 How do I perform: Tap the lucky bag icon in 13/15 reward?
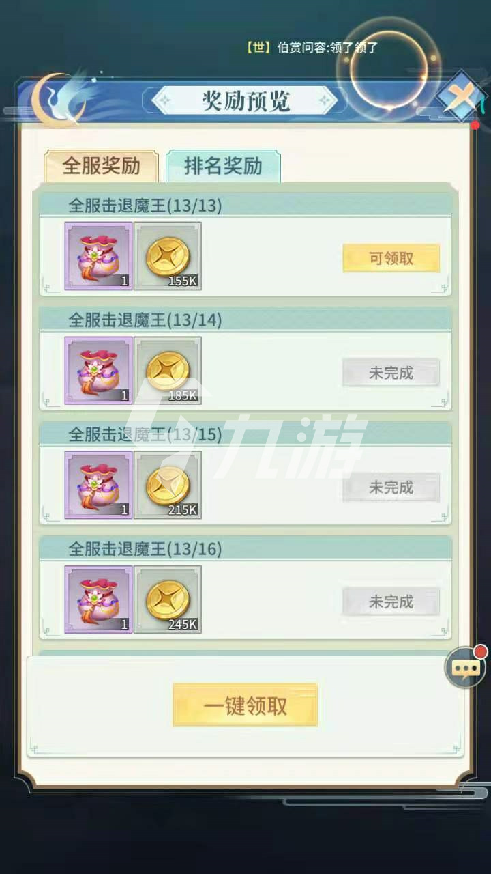tap(98, 485)
